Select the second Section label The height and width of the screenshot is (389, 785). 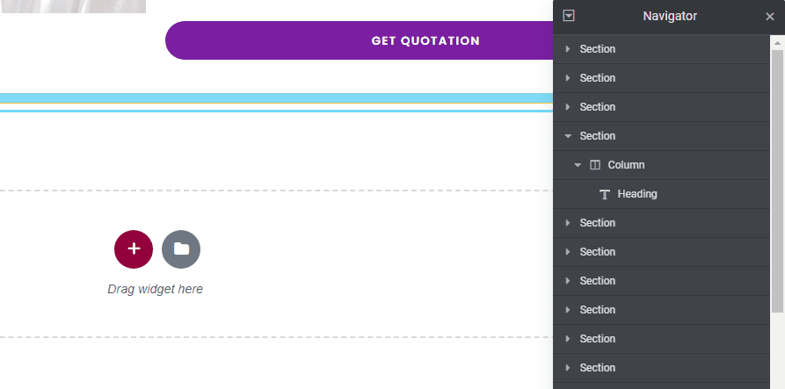pos(598,78)
